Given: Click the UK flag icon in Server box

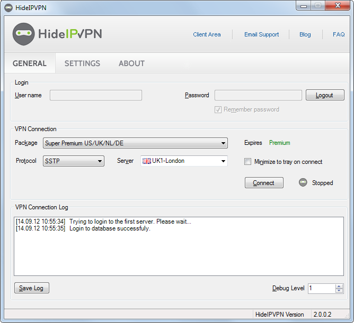Looking at the screenshot, I should pos(146,161).
